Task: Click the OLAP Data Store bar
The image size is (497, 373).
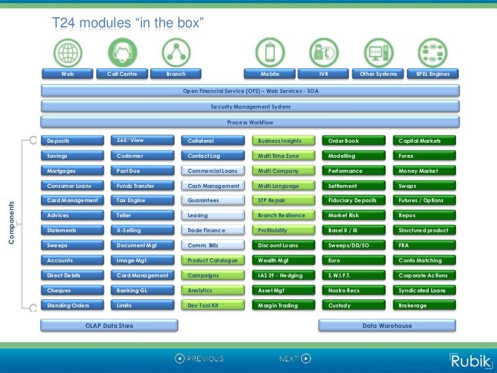Action: tap(109, 325)
